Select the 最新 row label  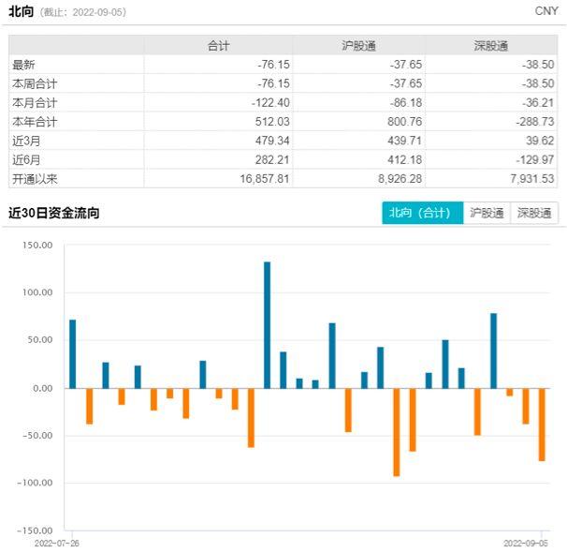tap(23, 65)
